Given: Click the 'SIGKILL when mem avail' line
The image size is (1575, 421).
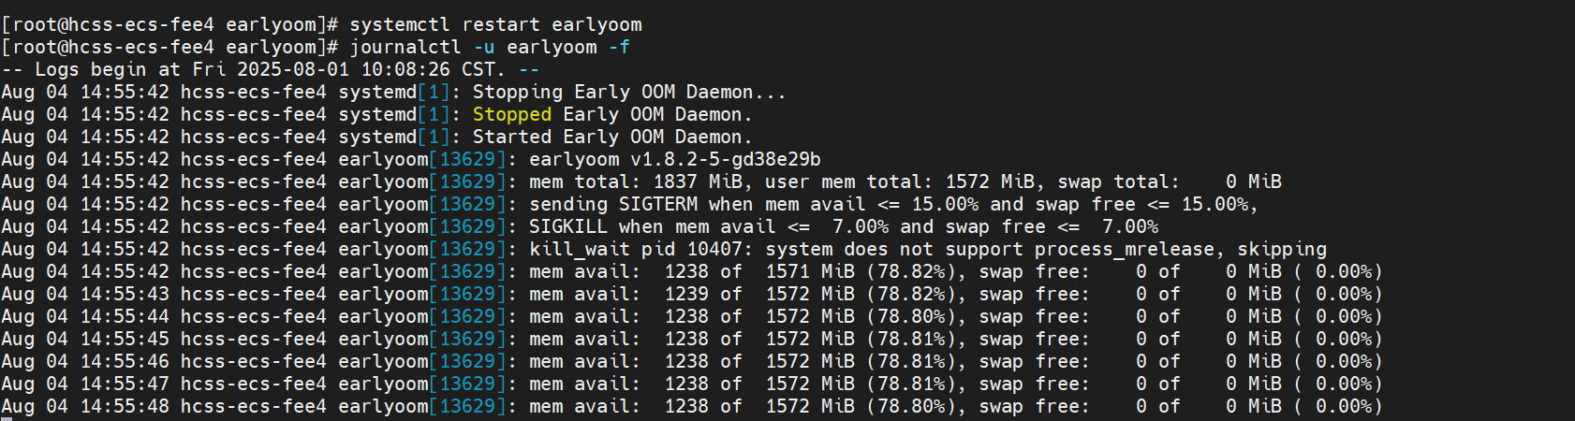Looking at the screenshot, I should click(844, 226).
